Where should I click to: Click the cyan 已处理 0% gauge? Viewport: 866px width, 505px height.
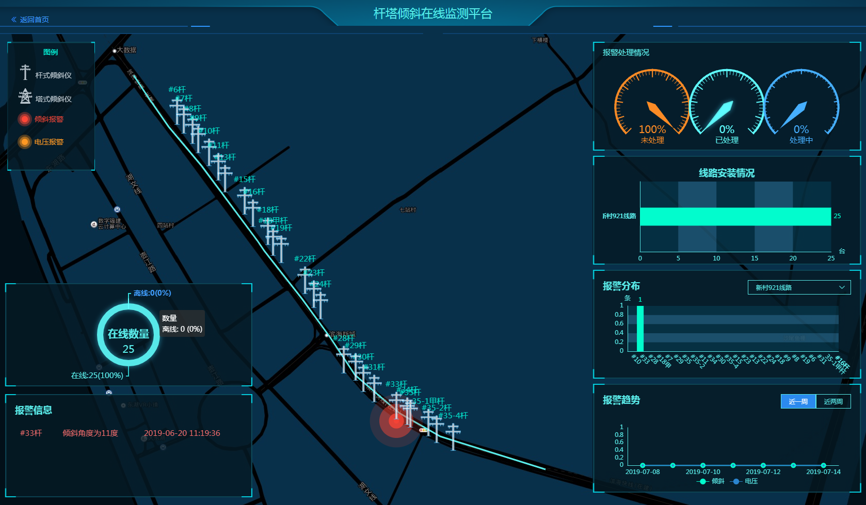(727, 107)
